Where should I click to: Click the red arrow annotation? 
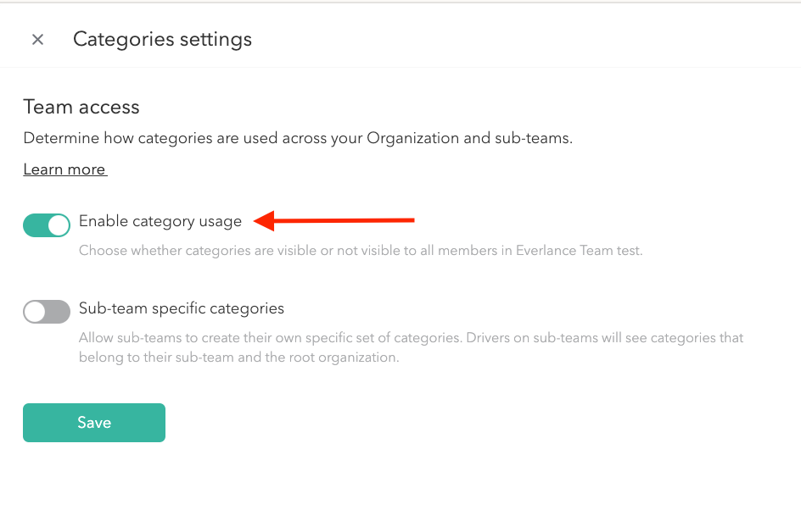(334, 220)
